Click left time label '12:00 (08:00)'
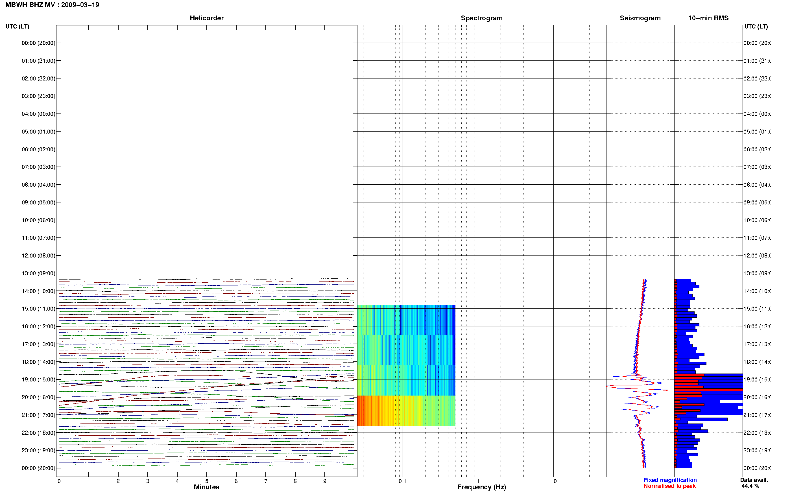This screenshot has width=803, height=502. [x=38, y=256]
